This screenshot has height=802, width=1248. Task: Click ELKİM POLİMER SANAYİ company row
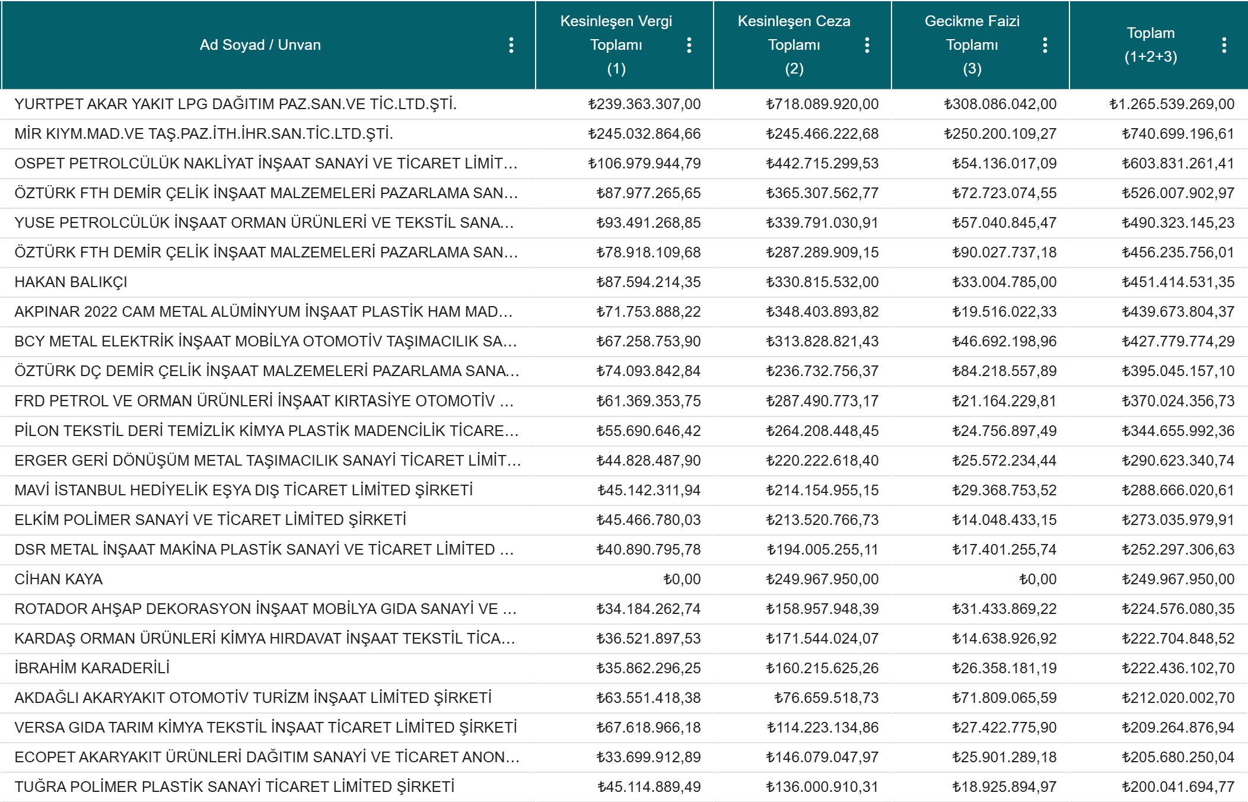tap(210, 520)
